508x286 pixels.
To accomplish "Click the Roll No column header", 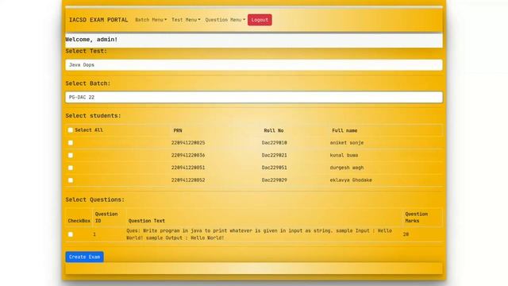I will pyautogui.click(x=273, y=130).
